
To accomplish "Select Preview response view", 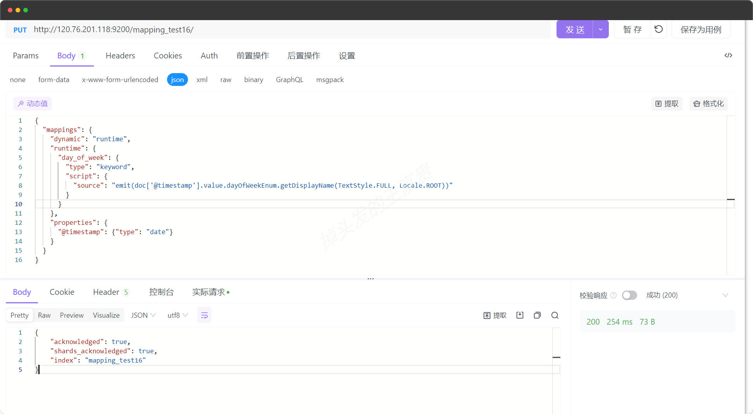I will [72, 315].
